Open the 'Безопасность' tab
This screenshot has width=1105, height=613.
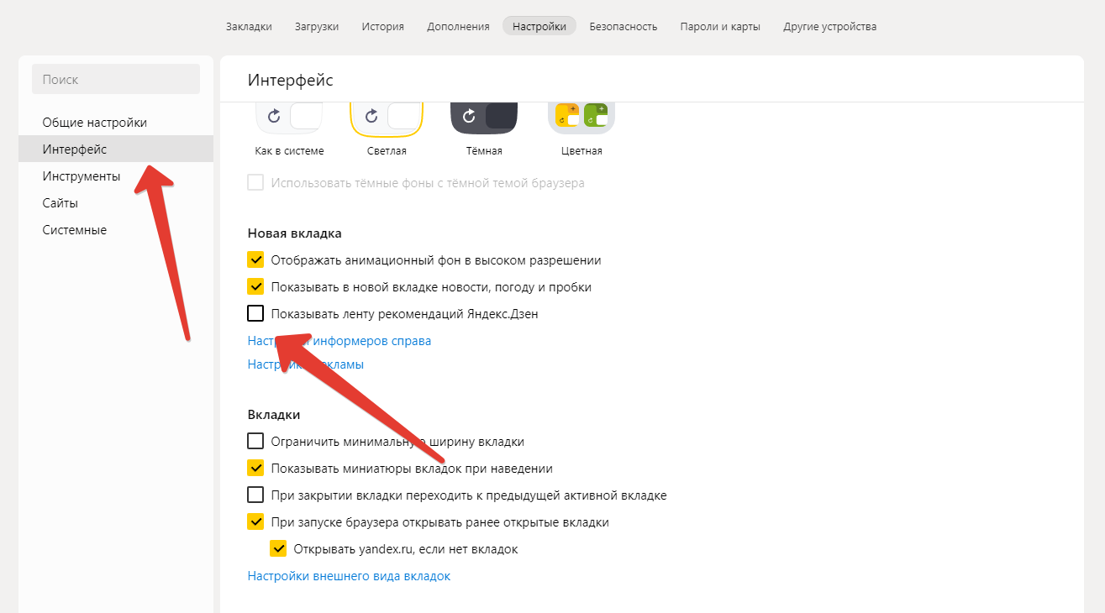click(x=624, y=26)
